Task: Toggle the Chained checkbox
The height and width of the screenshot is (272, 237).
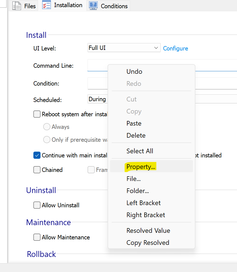Action: 37,170
